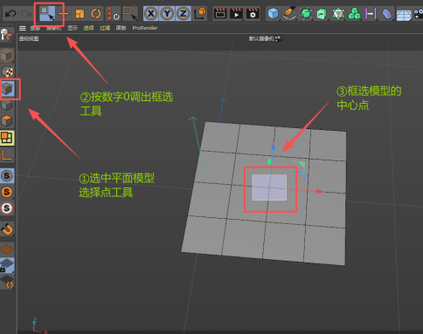The width and height of the screenshot is (423, 334).
Task: Enable Snap with the magnet icon
Action: pos(7,229)
